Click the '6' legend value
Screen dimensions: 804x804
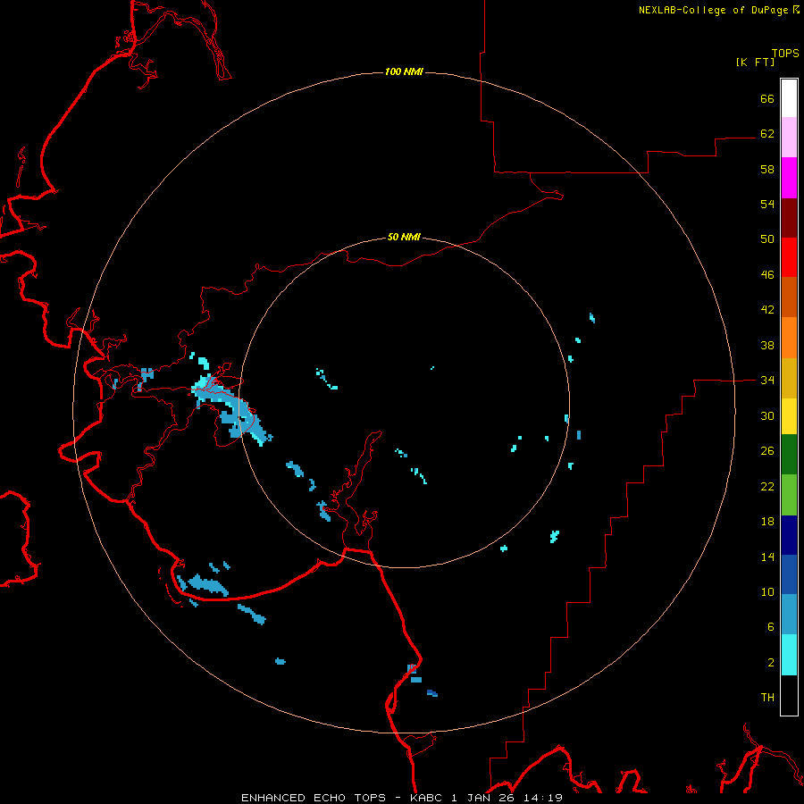771,627
